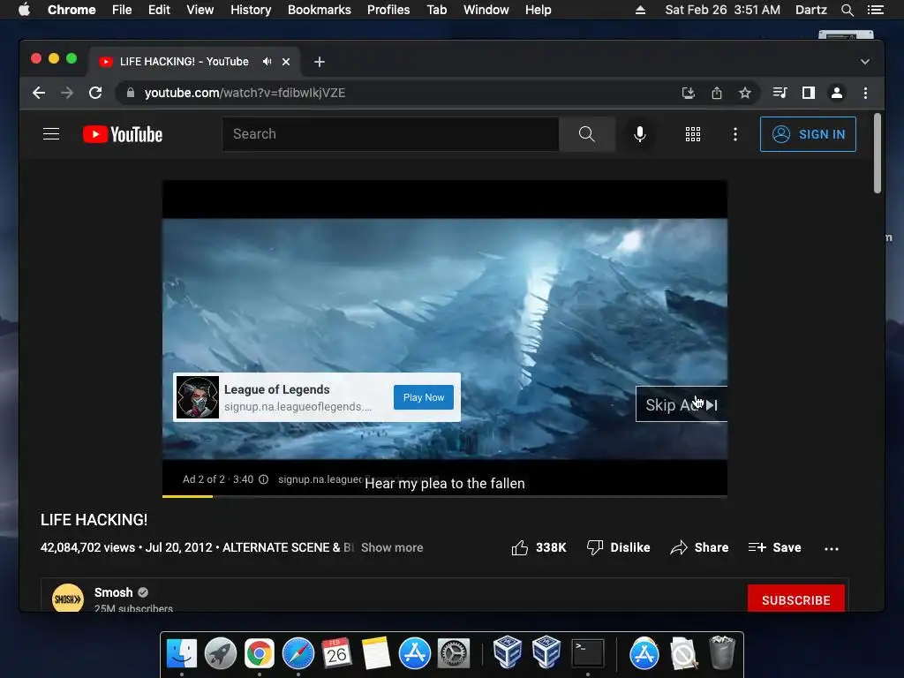Open Spotlight search in menu bar
This screenshot has height=678, width=904.
847,10
